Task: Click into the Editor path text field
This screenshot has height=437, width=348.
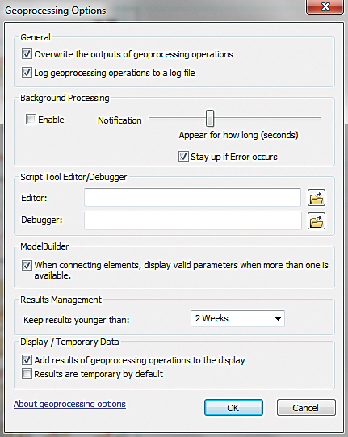Action: 192,197
